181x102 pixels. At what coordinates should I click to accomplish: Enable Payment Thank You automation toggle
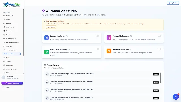(160, 49)
